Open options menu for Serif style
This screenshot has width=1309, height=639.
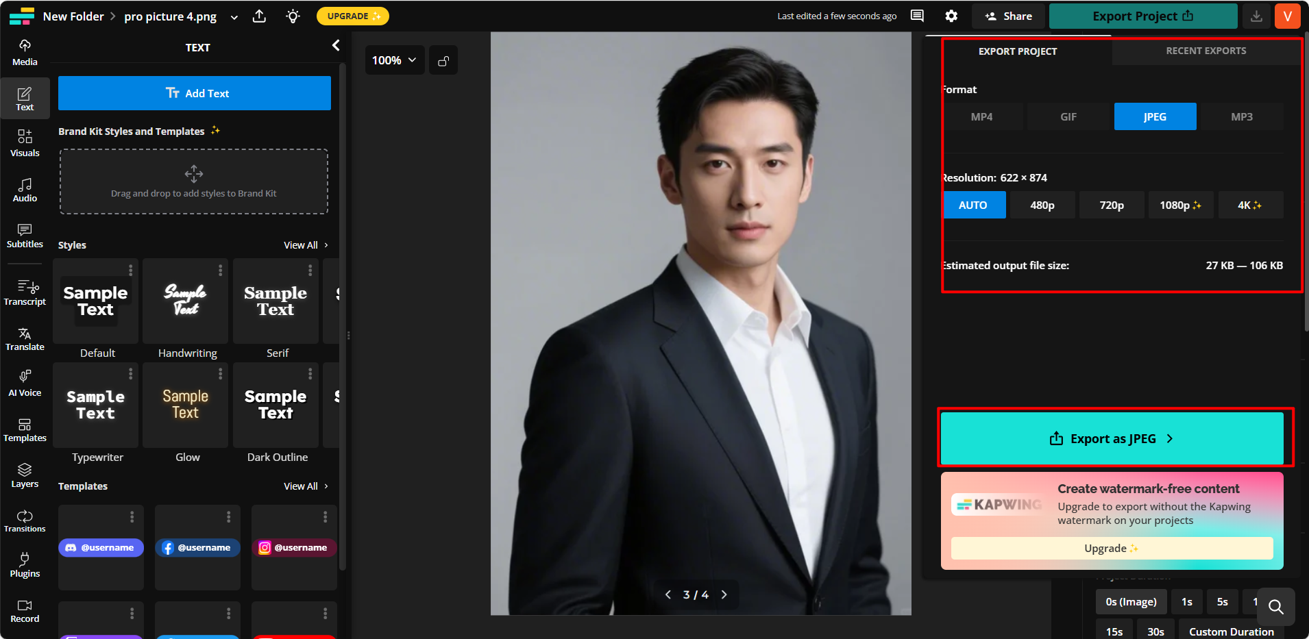310,271
